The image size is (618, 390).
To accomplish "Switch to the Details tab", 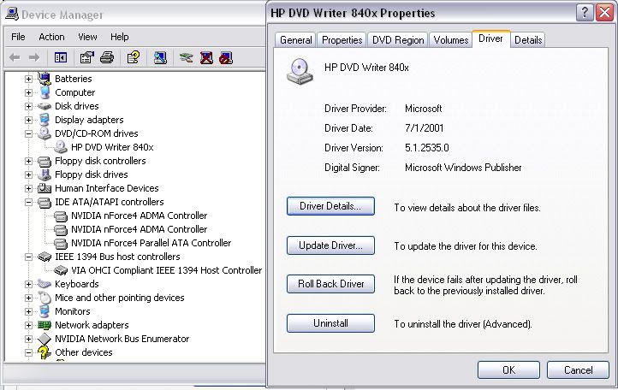I will point(528,40).
